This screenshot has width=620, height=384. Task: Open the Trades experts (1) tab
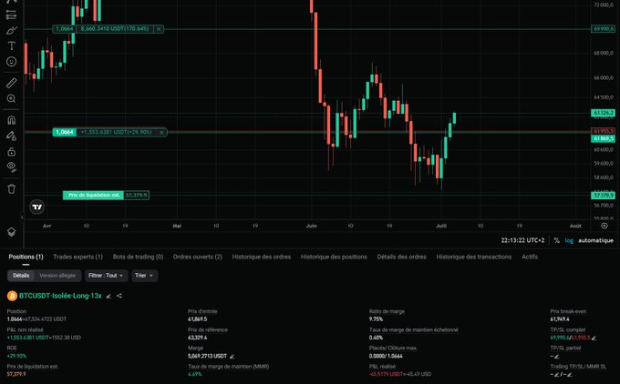pyautogui.click(x=77, y=257)
